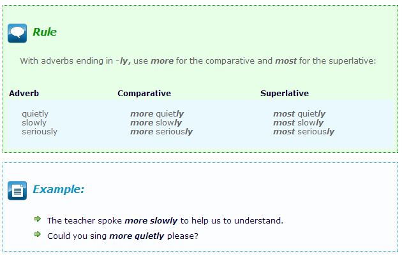Click the blue "Example:" heading

click(58, 189)
